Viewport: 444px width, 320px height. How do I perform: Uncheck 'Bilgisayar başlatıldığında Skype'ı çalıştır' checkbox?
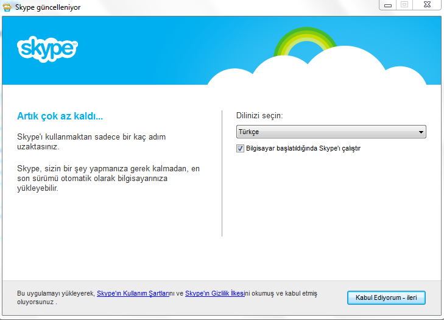coord(240,148)
